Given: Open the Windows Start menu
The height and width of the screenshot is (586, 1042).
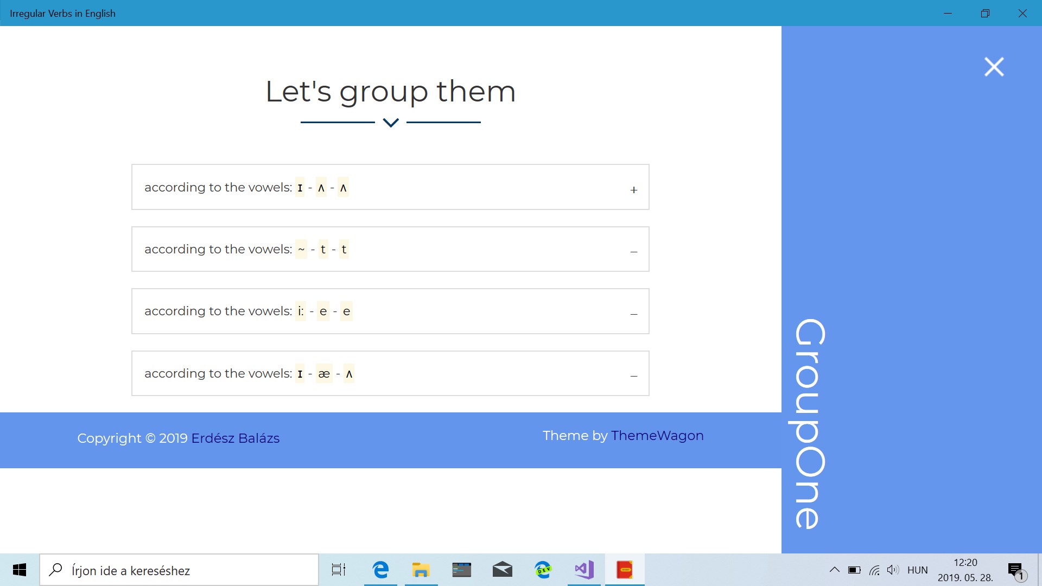Looking at the screenshot, I should pyautogui.click(x=20, y=570).
